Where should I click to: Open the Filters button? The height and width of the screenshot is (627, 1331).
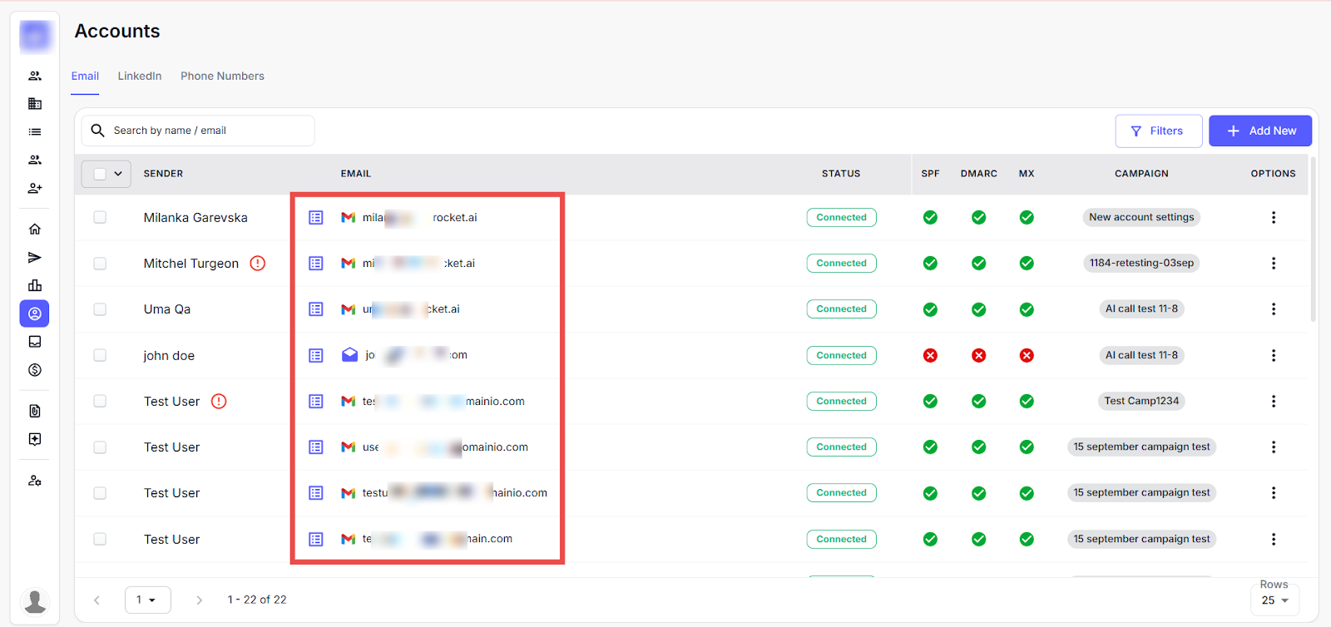(1158, 131)
